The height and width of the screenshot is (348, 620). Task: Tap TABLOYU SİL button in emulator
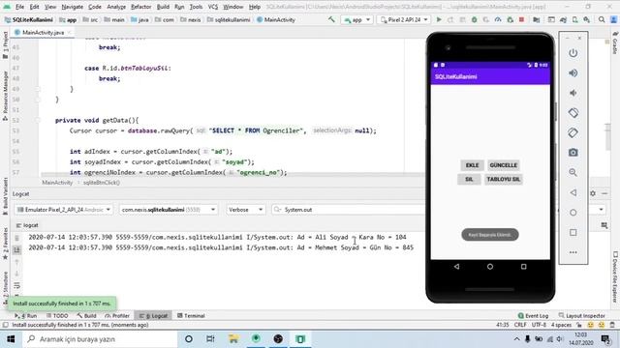(504, 179)
